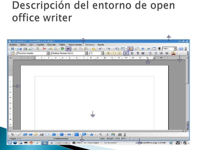The height and width of the screenshot is (150, 200).
Task: Click the New document icon
Action: tap(13, 49)
